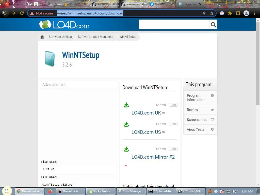Open Disk Management from taskbar
Screen dimensions: 260x195
pyautogui.click(x=131, y=191)
